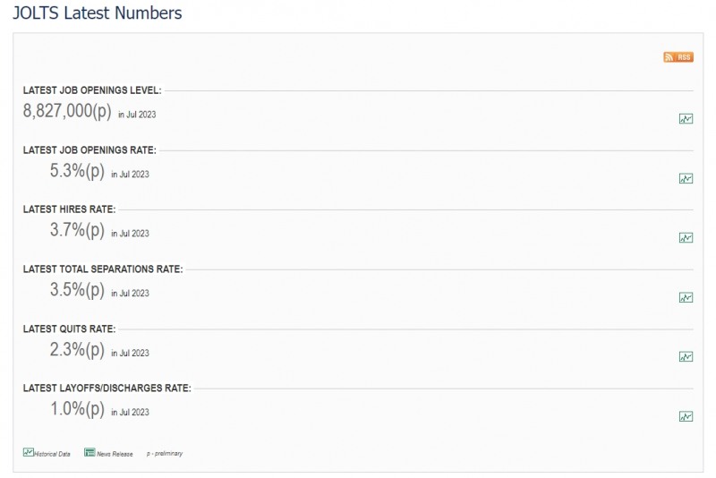Open historical data chart for Quits Rate

(x=686, y=356)
